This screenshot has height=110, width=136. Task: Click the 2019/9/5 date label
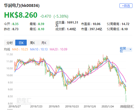(x=54, y=106)
